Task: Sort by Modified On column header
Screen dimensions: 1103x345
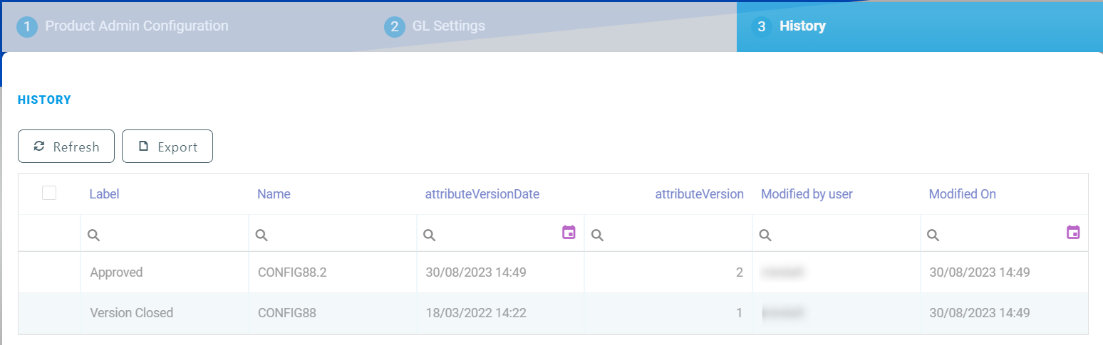Action: tap(962, 194)
